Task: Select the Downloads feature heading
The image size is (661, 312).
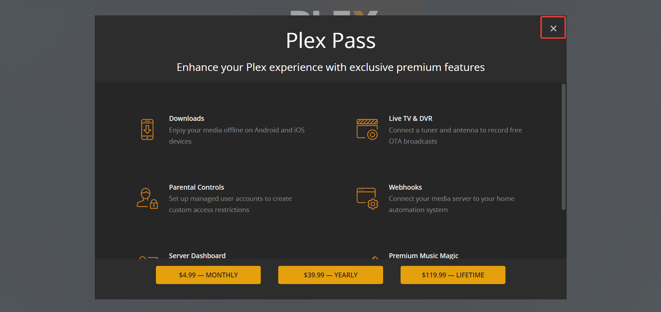Action: coord(187,118)
